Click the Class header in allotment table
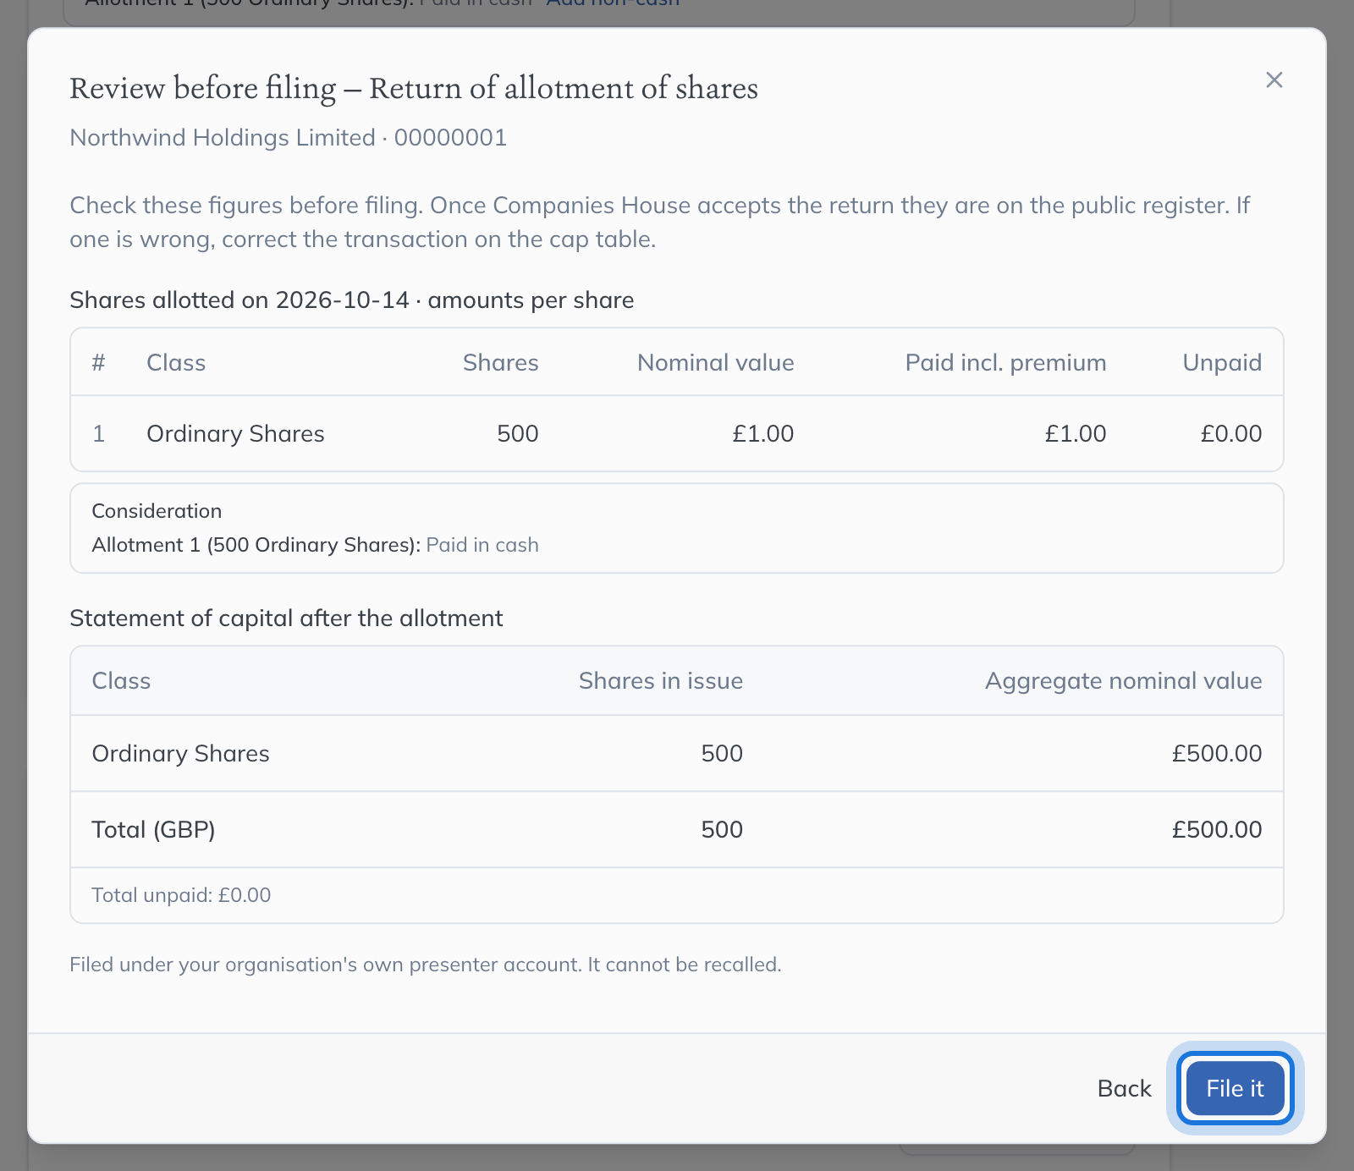Viewport: 1354px width, 1171px height. tap(176, 362)
